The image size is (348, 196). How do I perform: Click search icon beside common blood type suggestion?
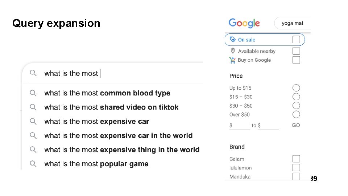pyautogui.click(x=33, y=93)
